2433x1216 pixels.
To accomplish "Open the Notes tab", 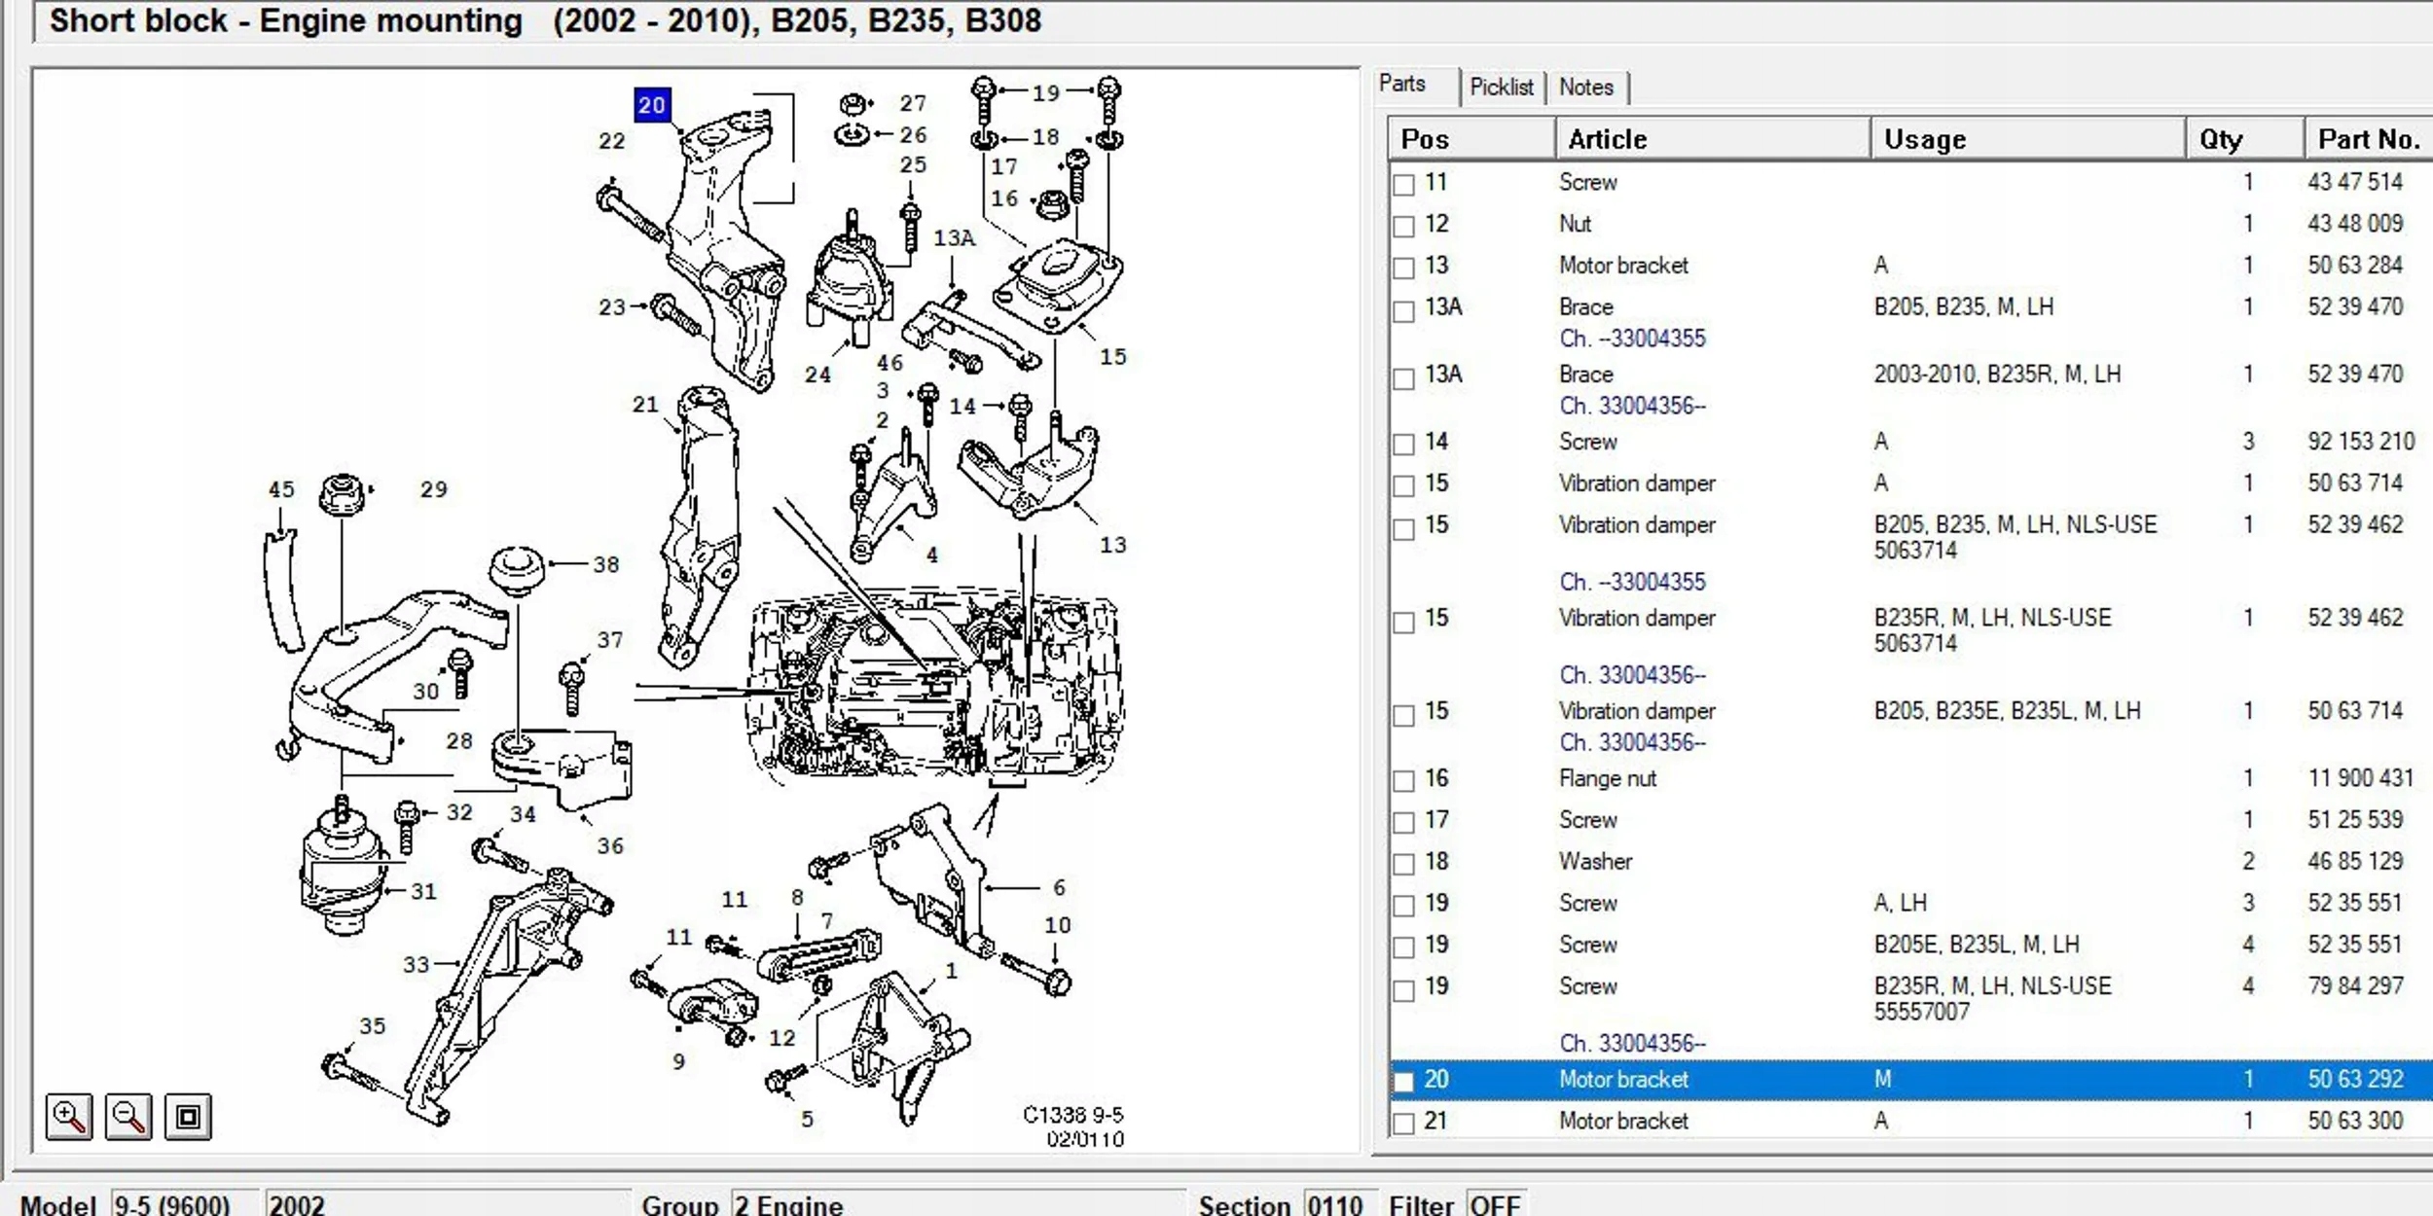I will (x=1585, y=88).
